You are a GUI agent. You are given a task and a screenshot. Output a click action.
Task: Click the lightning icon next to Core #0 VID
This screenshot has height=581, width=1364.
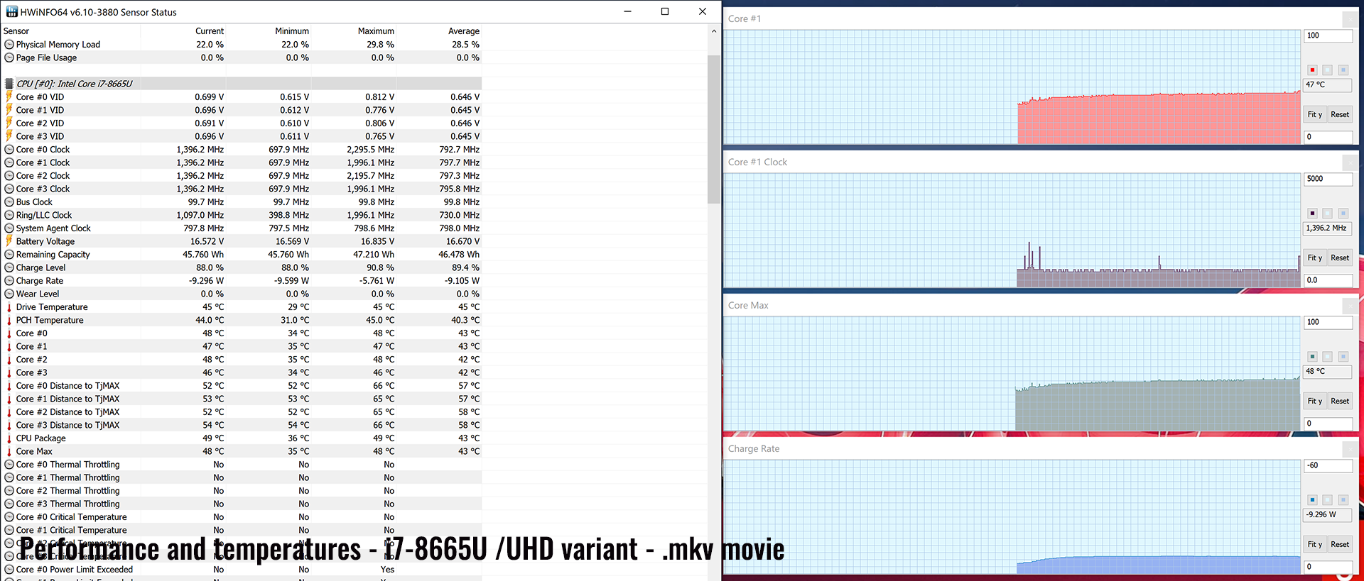(9, 96)
